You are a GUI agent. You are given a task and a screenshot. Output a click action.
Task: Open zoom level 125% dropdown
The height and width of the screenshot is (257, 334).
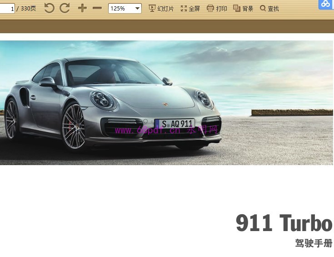pos(125,9)
